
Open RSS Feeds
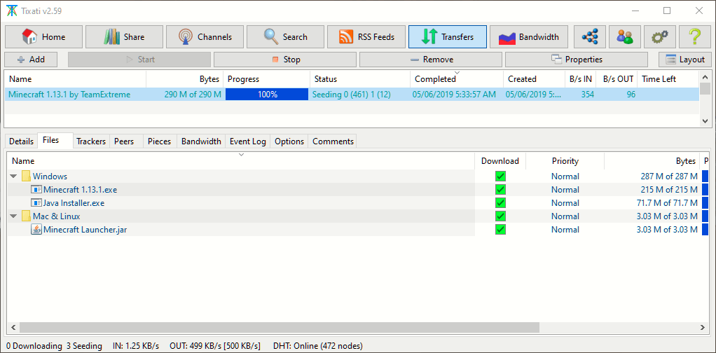366,37
